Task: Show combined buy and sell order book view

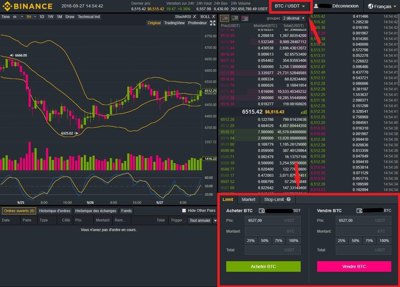Action: click(225, 18)
